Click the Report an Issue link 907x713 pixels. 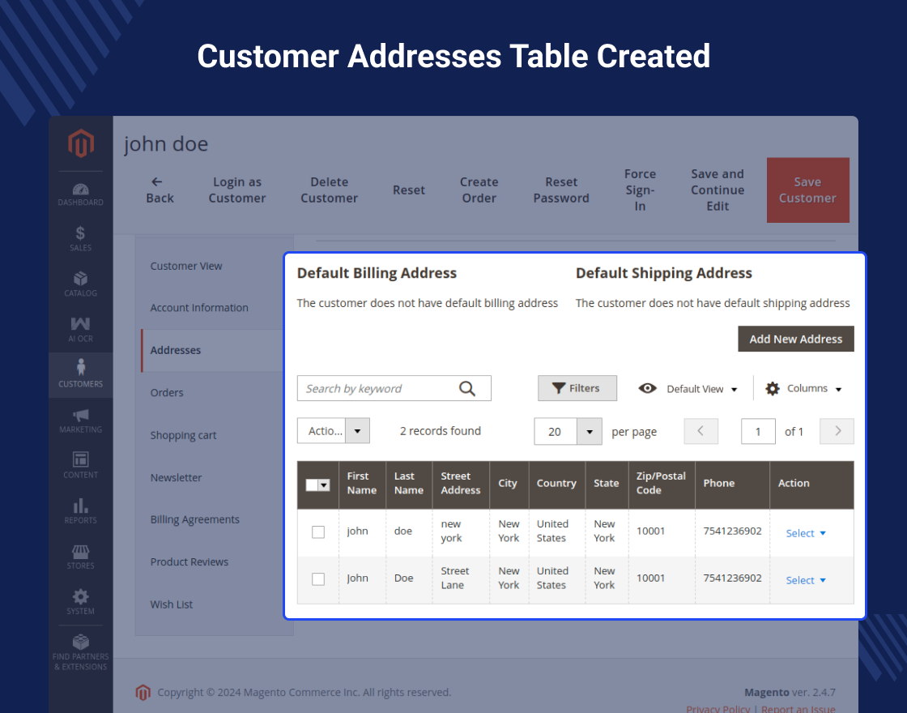[798, 708]
